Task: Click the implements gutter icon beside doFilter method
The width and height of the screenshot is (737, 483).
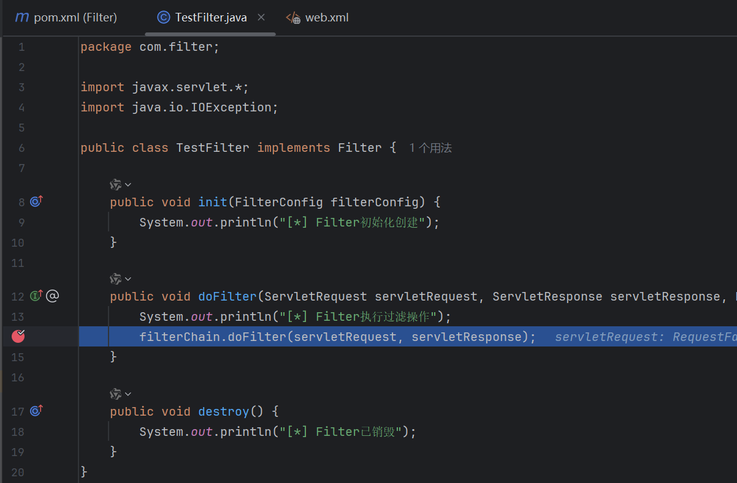Action: [36, 296]
